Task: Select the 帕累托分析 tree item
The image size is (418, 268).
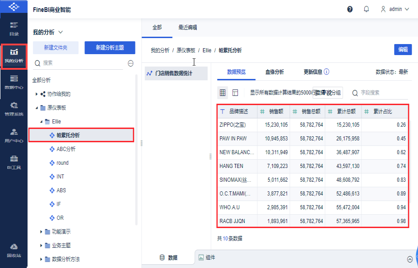Action: click(81, 135)
